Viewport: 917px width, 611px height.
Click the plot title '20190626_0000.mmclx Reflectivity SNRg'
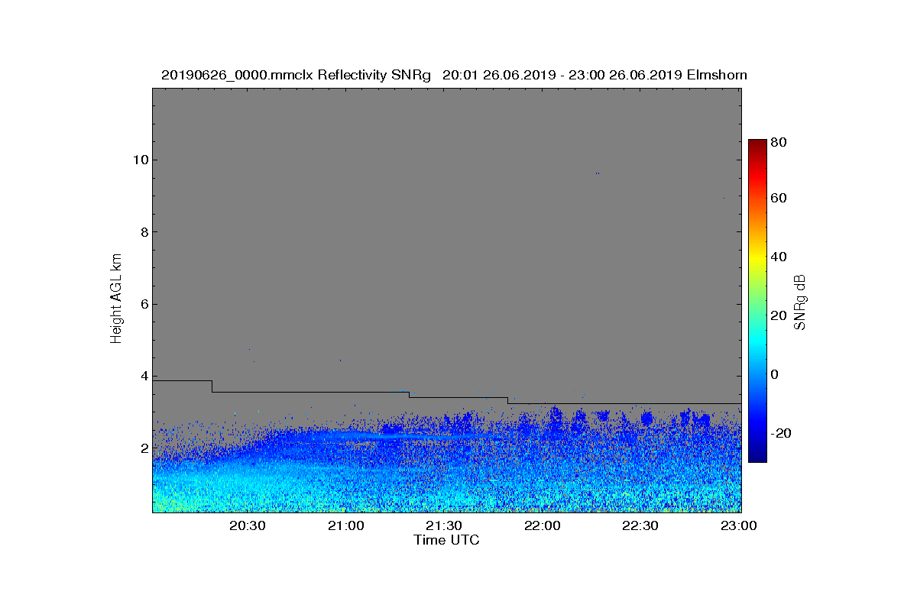(296, 75)
